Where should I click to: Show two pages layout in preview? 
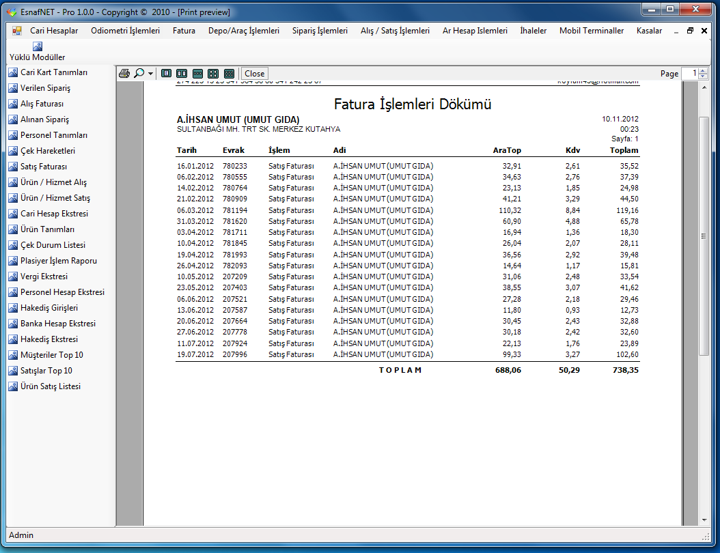point(182,74)
